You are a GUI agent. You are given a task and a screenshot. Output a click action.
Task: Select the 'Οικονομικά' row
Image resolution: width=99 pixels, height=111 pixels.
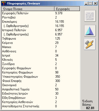[41, 85]
